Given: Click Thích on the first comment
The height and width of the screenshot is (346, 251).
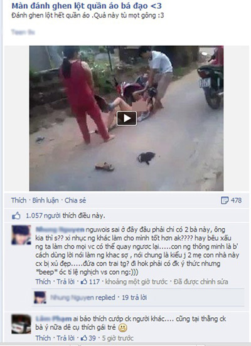Looking at the screenshot, I should point(43,281).
